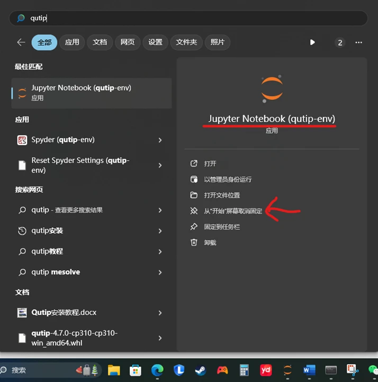Open Microsoft Word from the taskbar
The image size is (378, 382).
pyautogui.click(x=309, y=370)
